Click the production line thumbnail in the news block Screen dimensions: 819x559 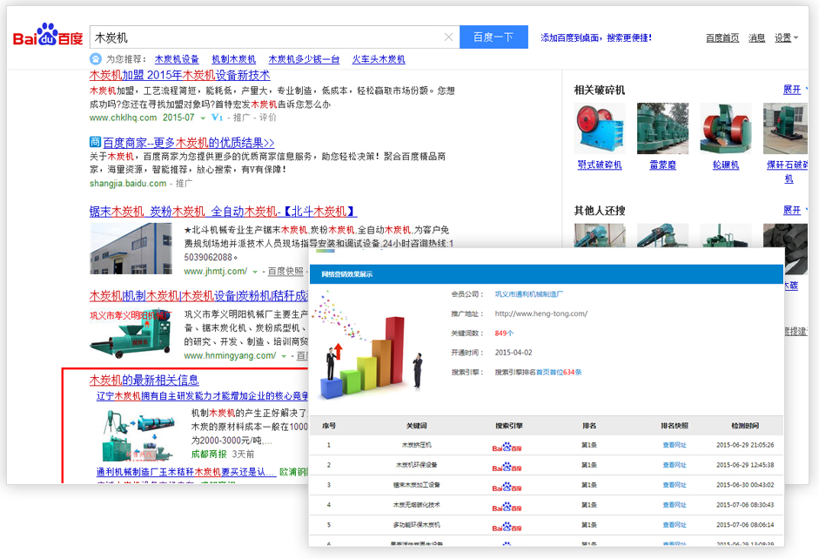[x=138, y=434]
